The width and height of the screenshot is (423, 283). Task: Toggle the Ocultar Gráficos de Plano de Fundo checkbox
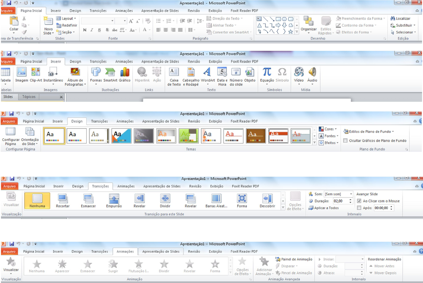pos(345,140)
